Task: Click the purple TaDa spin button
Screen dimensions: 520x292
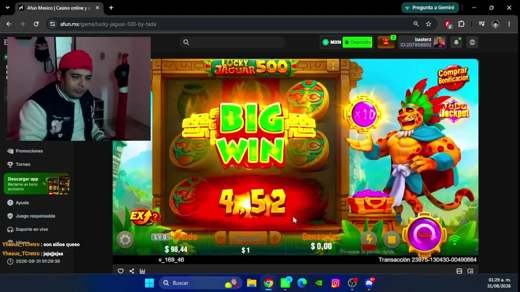Action: pyautogui.click(x=425, y=235)
